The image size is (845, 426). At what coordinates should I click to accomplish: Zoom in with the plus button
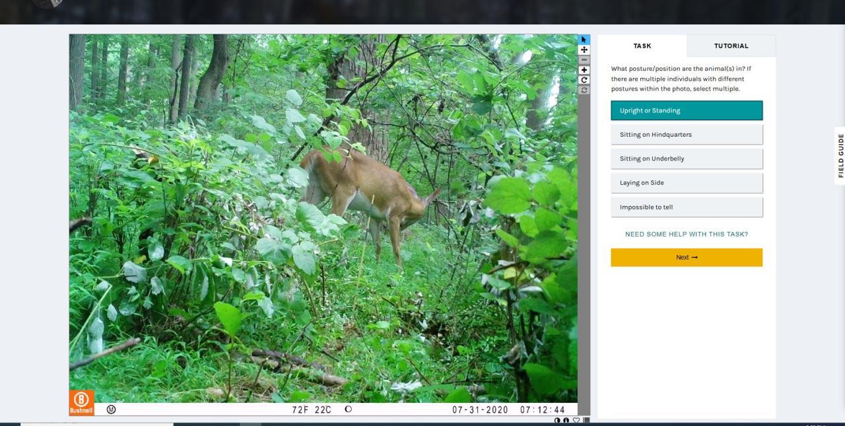584,70
